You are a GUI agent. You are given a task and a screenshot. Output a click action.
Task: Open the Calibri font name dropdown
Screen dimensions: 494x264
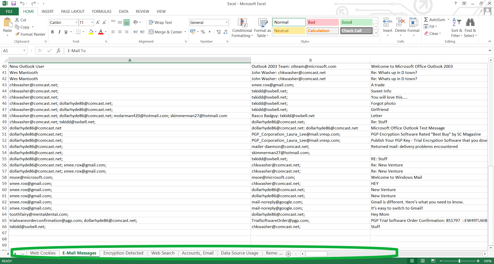[x=76, y=23]
